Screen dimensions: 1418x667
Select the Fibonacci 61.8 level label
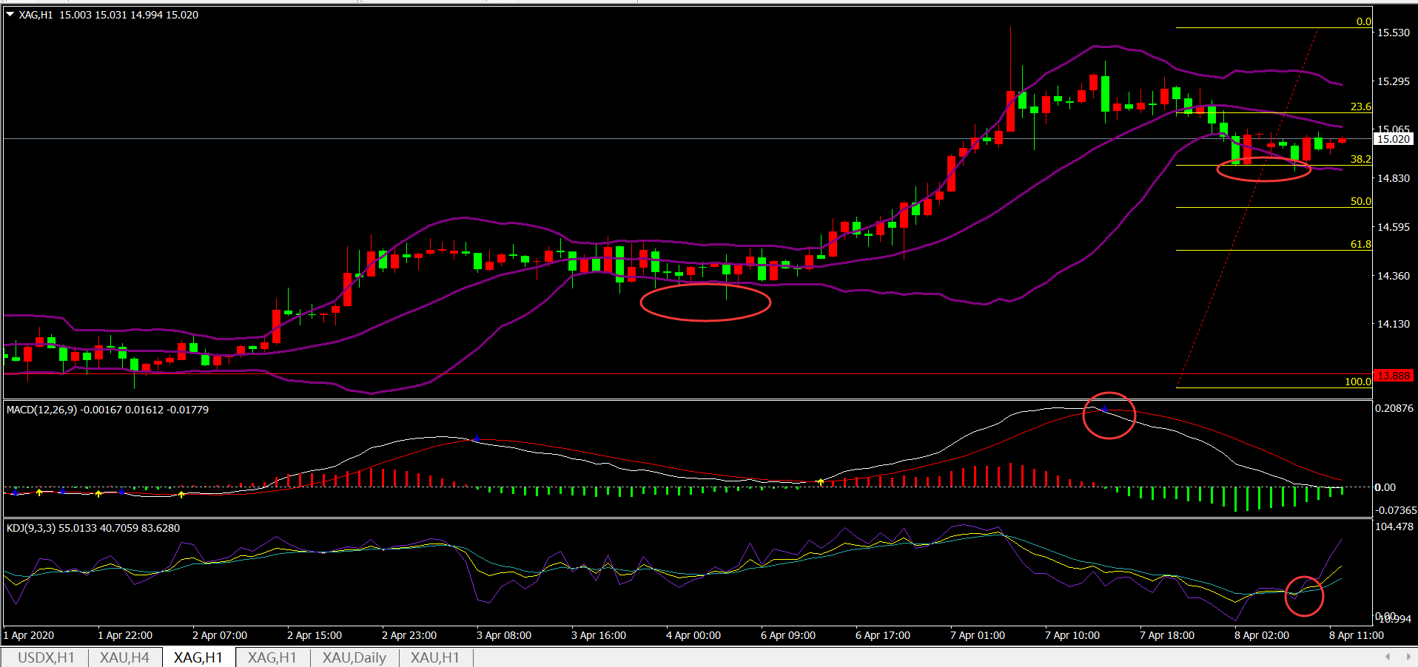(1360, 244)
